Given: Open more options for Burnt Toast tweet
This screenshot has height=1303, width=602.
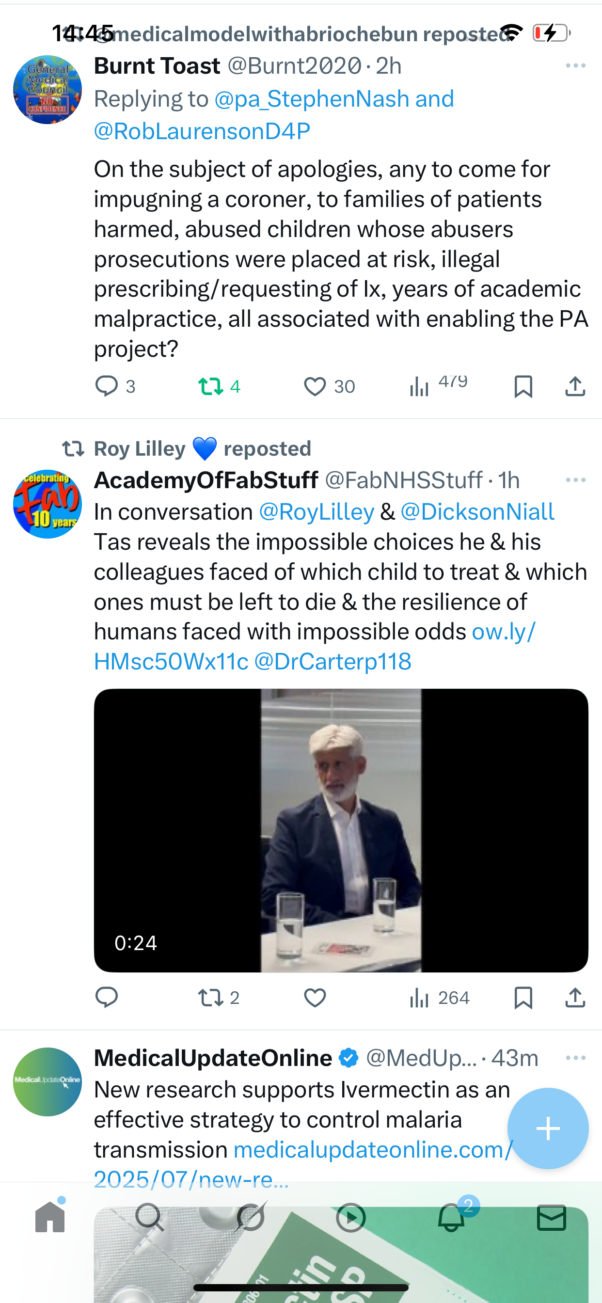Looking at the screenshot, I should click(x=576, y=66).
